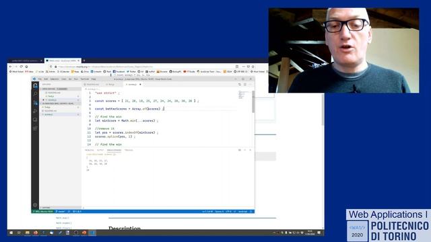Click the JavaScript language mode in status bar
This screenshot has width=431, height=242.
tap(242, 212)
